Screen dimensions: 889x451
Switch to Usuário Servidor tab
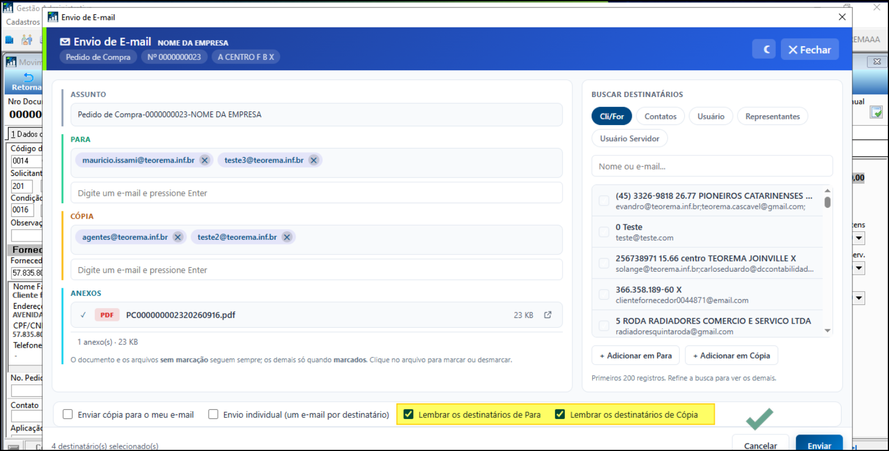pyautogui.click(x=629, y=139)
